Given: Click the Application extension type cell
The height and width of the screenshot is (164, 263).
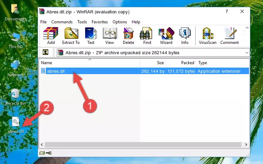Looking at the screenshot, I should pyautogui.click(x=219, y=71).
